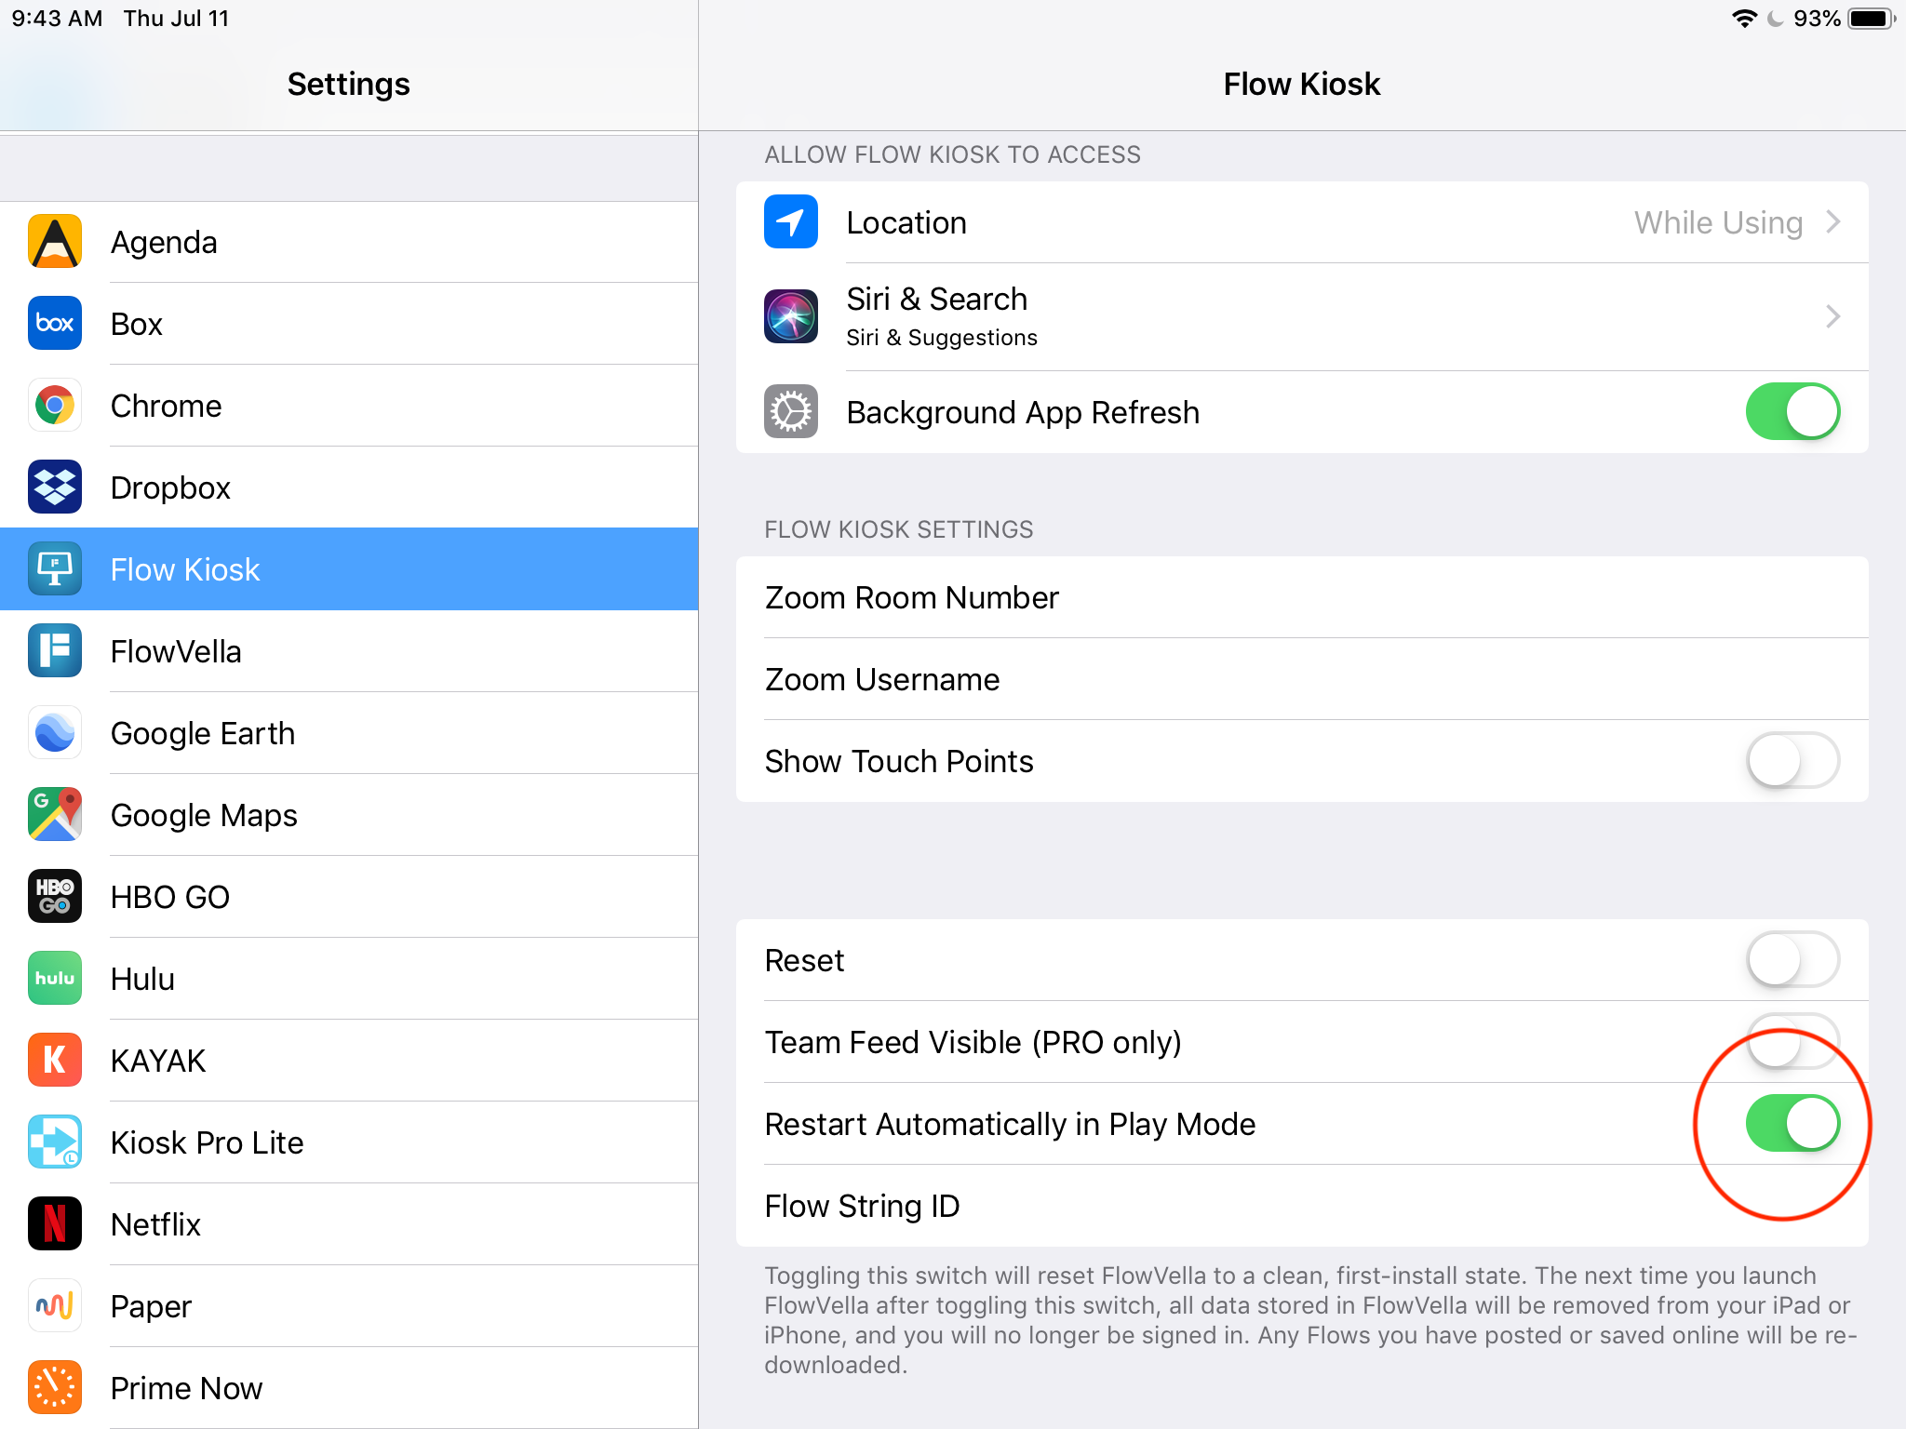
Task: Tap the Google Earth app icon
Action: point(55,733)
